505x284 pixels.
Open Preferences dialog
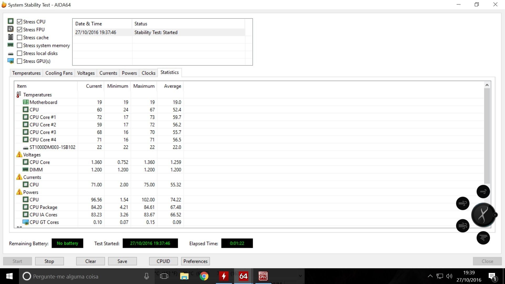(195, 261)
